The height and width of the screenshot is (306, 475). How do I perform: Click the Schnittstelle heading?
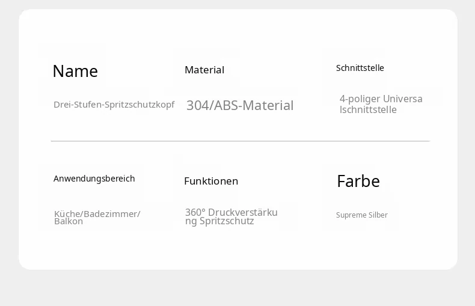pos(360,68)
